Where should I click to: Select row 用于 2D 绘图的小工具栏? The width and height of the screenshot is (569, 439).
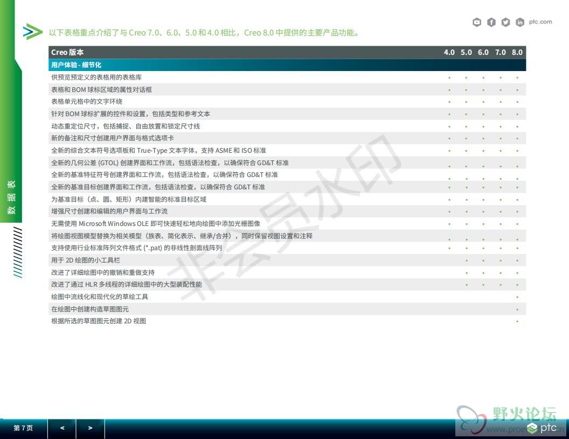point(287,260)
